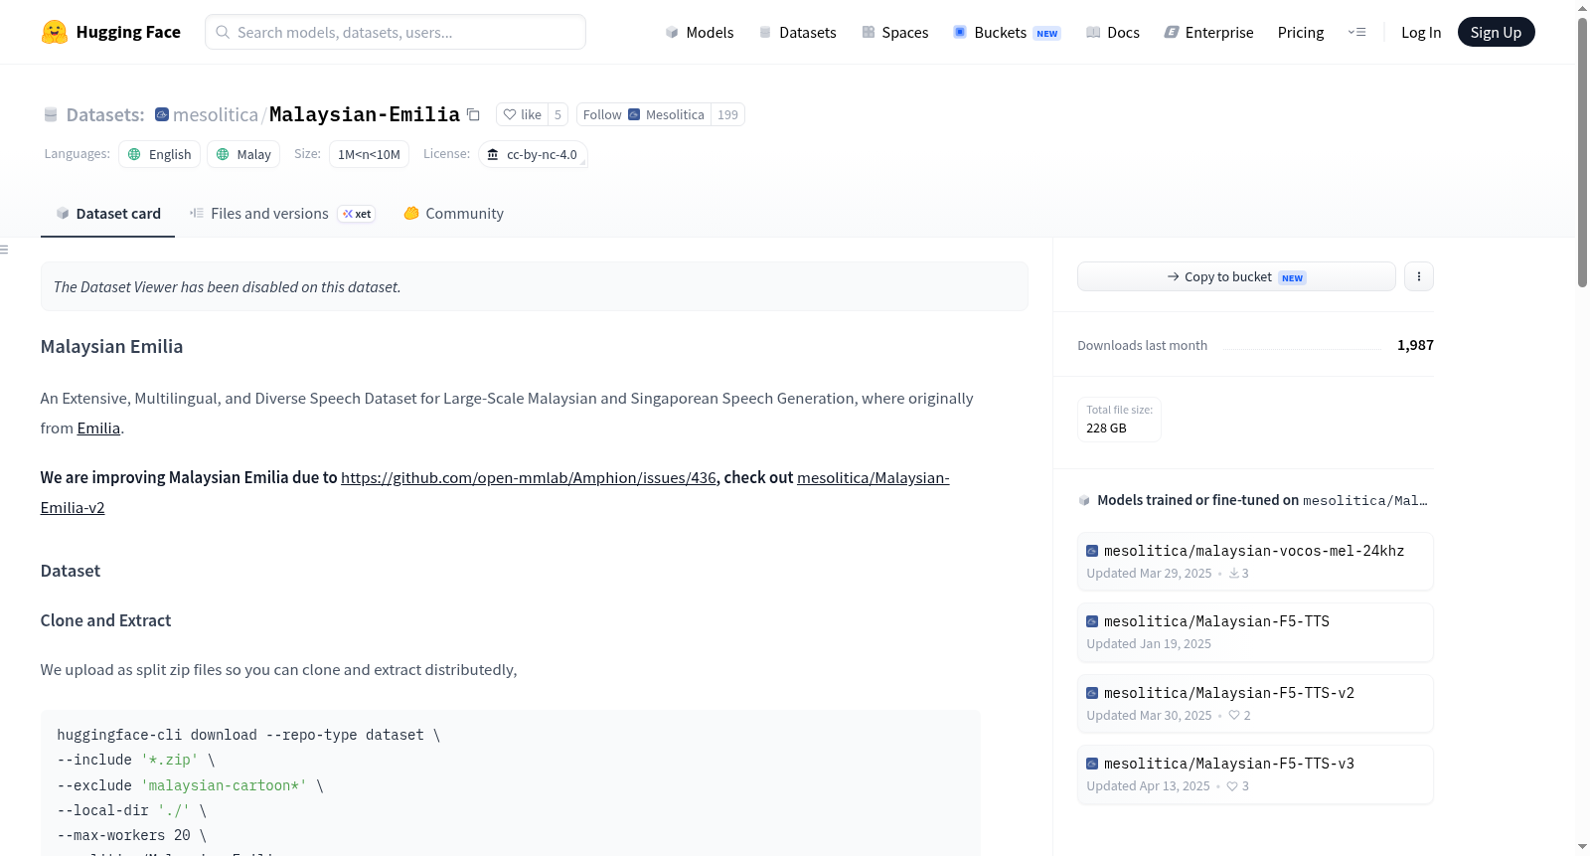This screenshot has width=1590, height=856.
Task: Open the Buckets menu item
Action: 1007,32
